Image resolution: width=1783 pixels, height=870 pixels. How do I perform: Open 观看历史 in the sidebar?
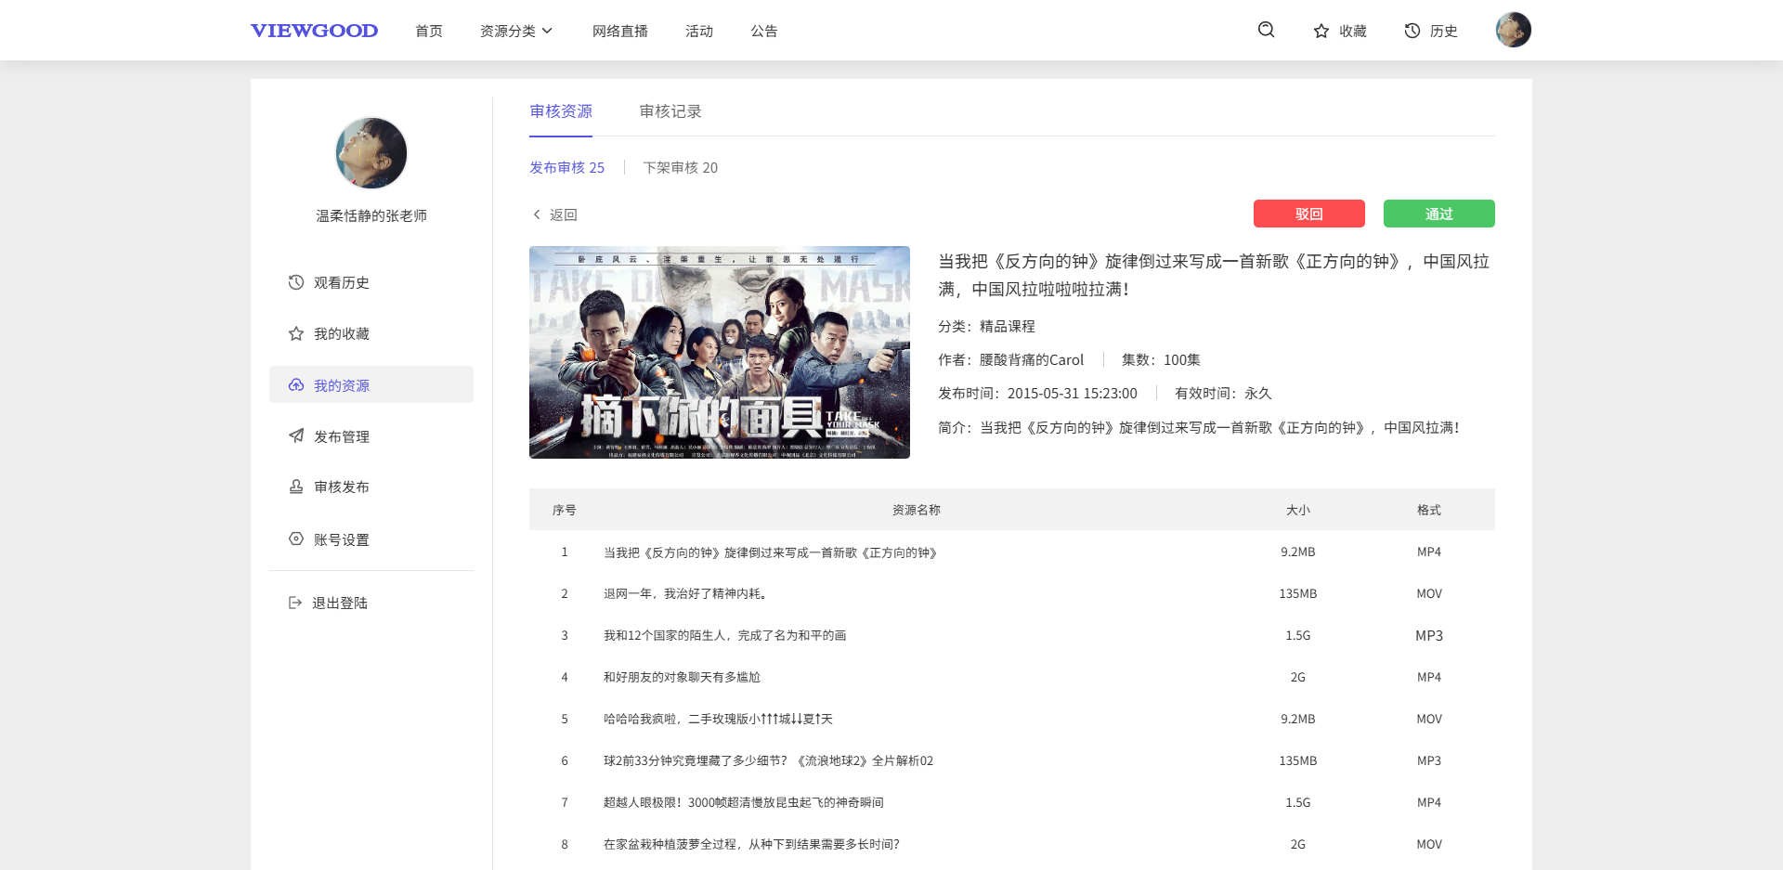click(x=342, y=282)
